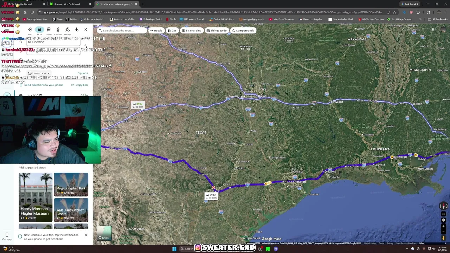Click the browser Home button
Image resolution: width=450 pixels, height=253 pixels.
coord(25,12)
